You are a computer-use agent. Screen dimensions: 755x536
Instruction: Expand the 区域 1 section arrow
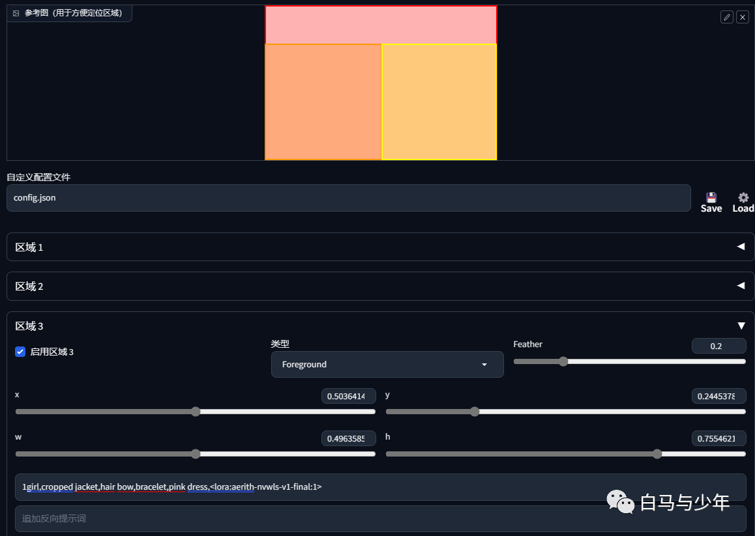pyautogui.click(x=741, y=246)
